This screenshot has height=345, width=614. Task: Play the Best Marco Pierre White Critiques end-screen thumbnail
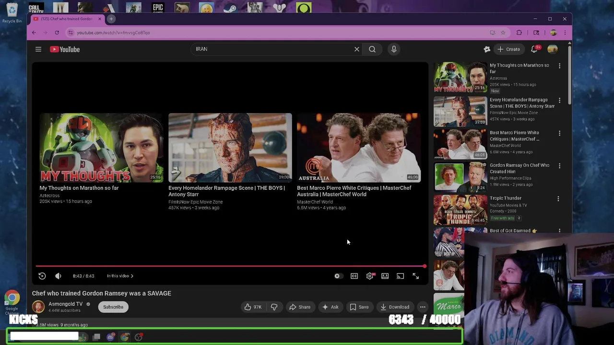tap(359, 148)
